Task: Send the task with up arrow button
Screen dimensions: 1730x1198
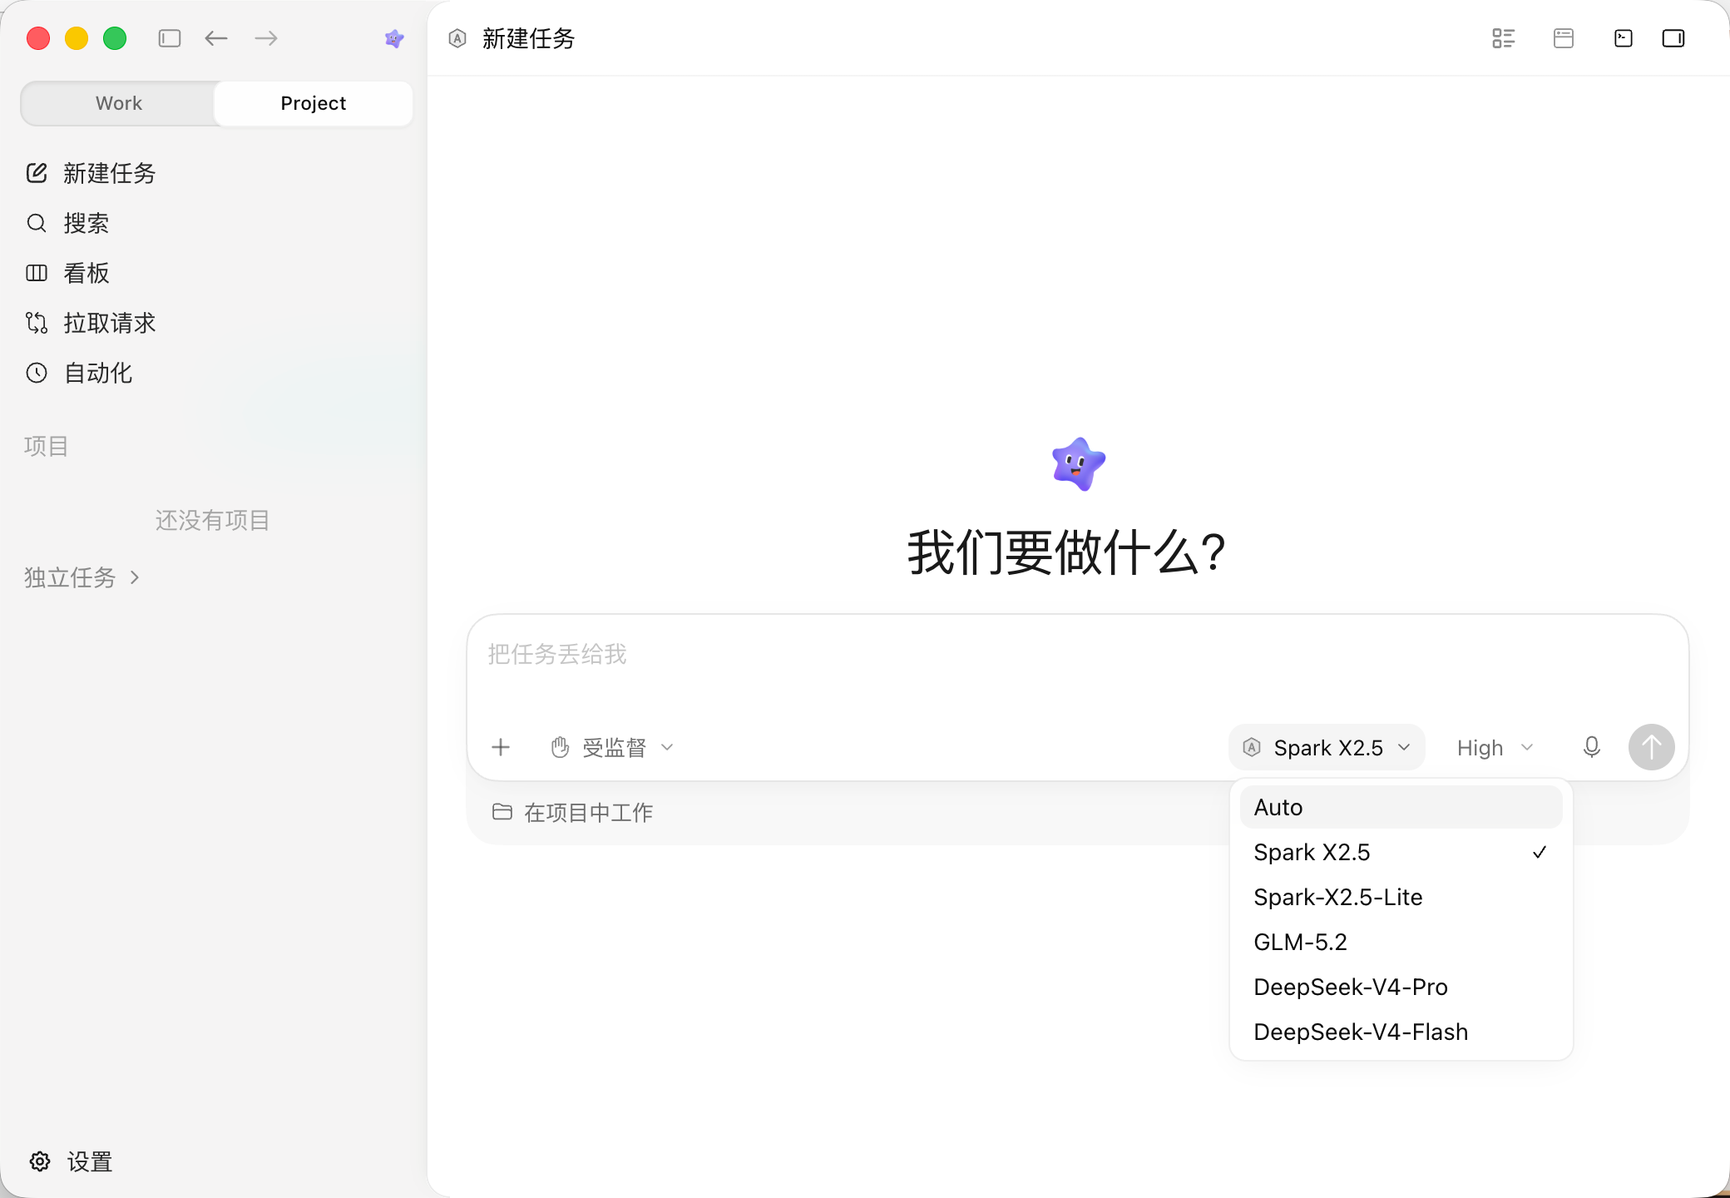Action: [1652, 747]
